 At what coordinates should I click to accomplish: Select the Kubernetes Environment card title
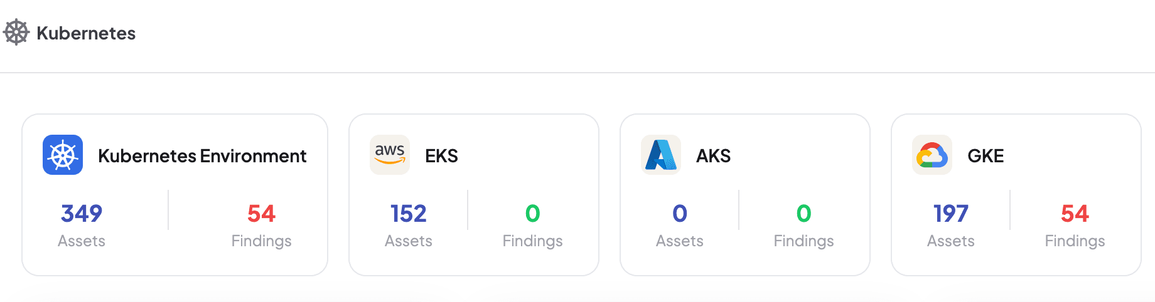(x=202, y=156)
